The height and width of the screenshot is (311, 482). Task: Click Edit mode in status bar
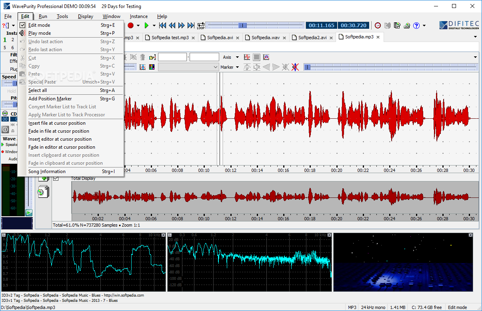[x=457, y=307]
